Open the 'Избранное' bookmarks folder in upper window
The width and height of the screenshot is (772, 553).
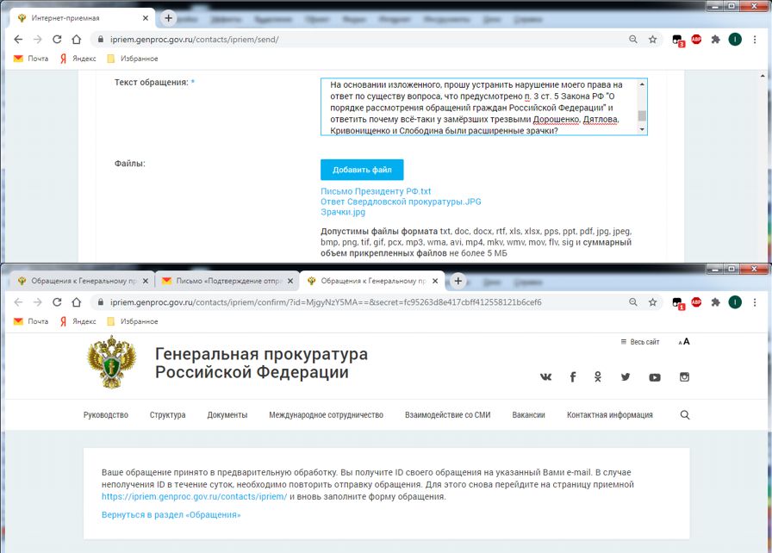tap(133, 59)
